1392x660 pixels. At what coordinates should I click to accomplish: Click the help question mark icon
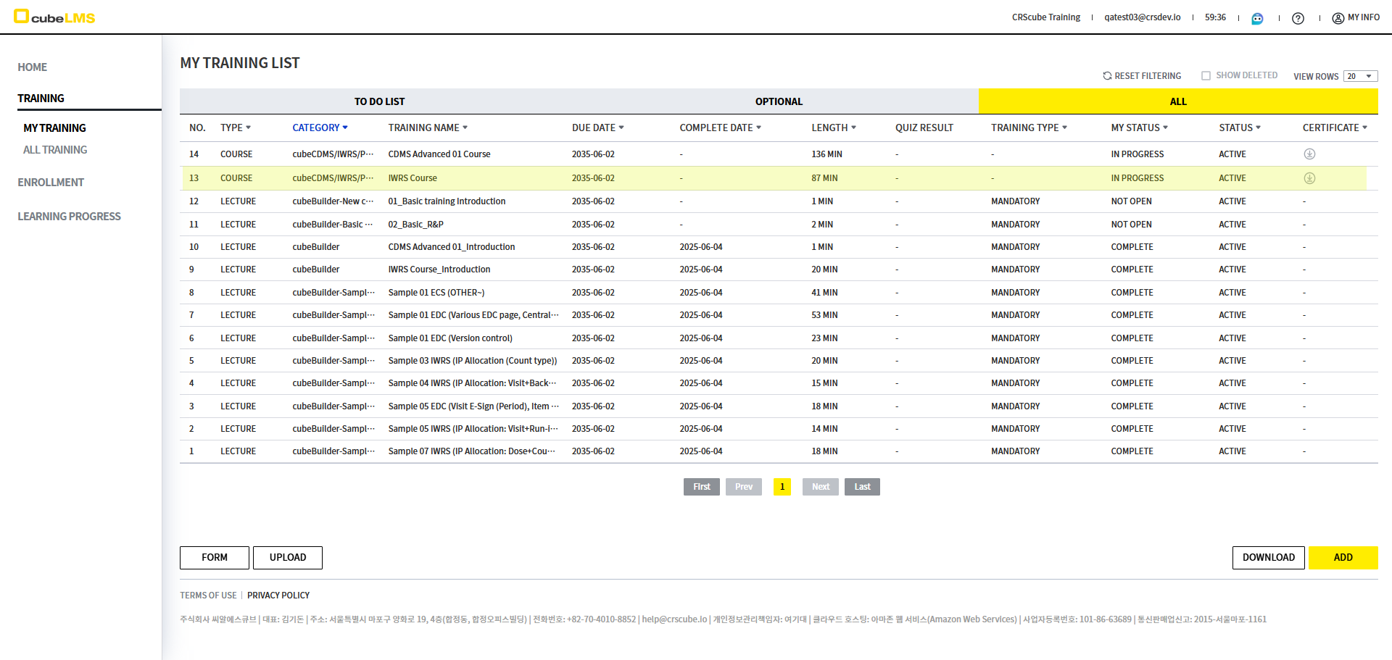click(1298, 18)
